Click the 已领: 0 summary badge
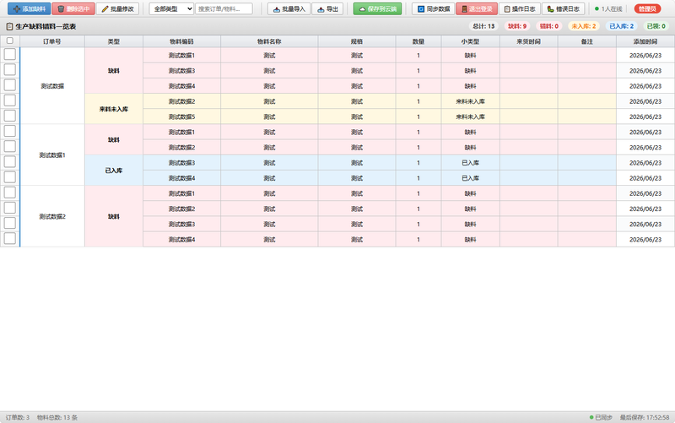The image size is (675, 423). [x=656, y=26]
